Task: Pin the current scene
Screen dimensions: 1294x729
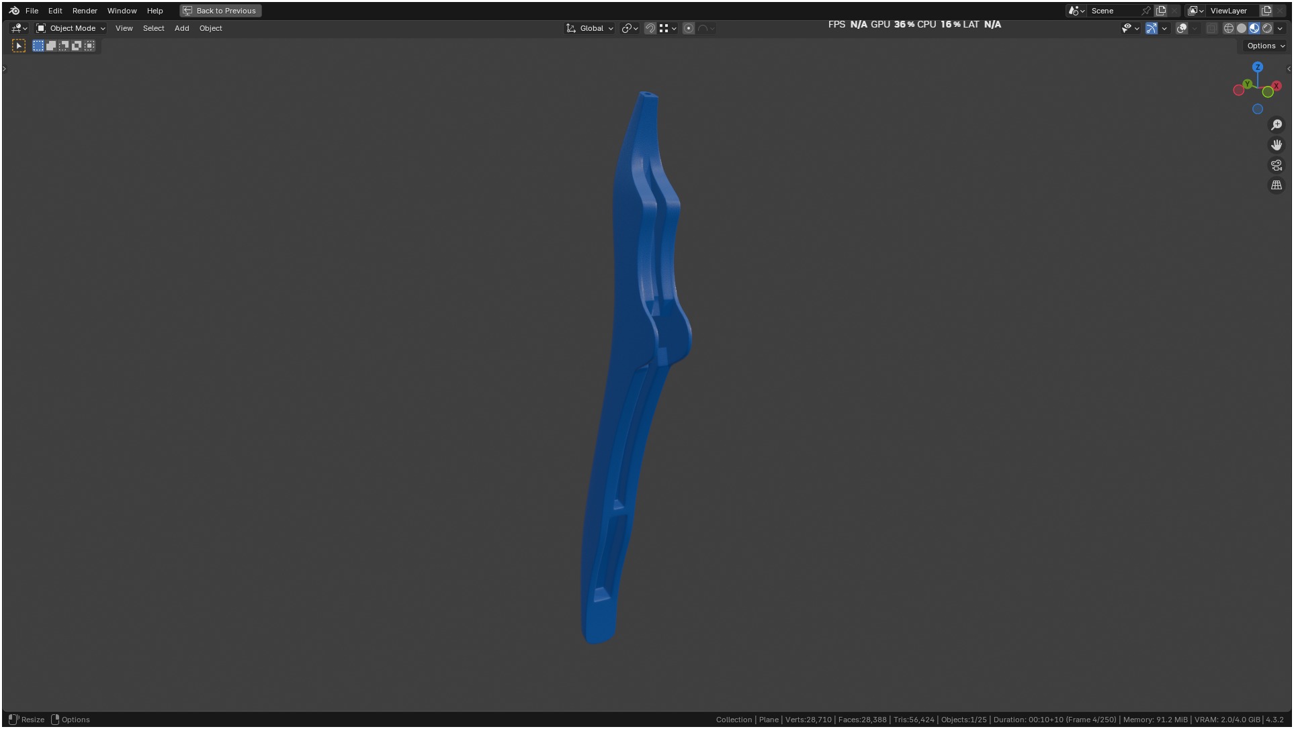Action: pyautogui.click(x=1146, y=11)
